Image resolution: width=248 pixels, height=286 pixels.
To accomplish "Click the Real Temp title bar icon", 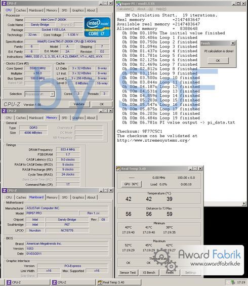I will [118, 169].
